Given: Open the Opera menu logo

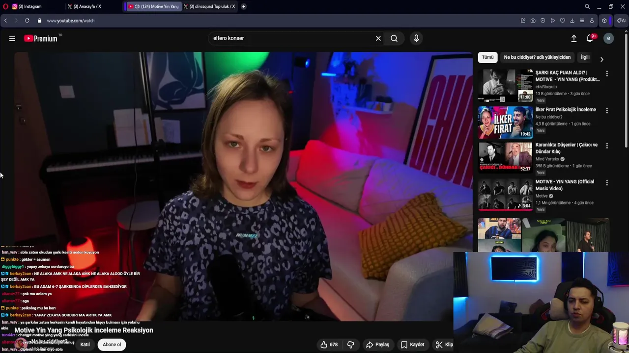Looking at the screenshot, I should point(5,6).
